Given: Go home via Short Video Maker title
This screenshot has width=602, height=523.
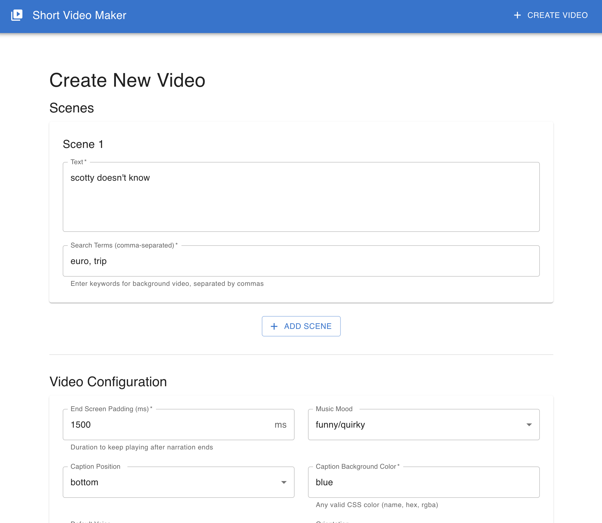Looking at the screenshot, I should click(80, 15).
